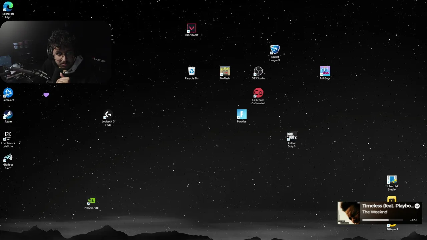427x240 pixels.
Task: Launch OBS Studio shortcut
Action: tap(258, 73)
